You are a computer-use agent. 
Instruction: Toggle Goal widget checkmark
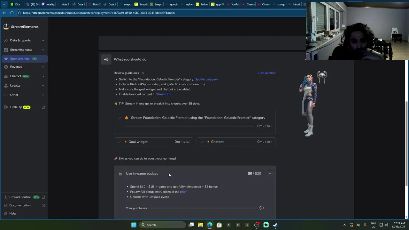[x=120, y=142]
